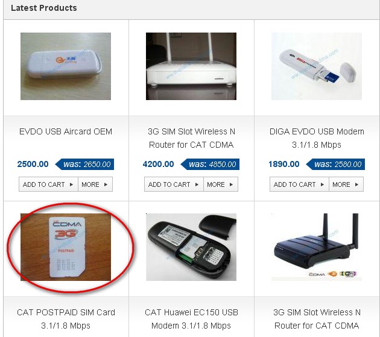Image resolution: width=380 pixels, height=337 pixels.
Task: Open the EVDO USB Aircard OEM title link
Action: tap(66, 131)
